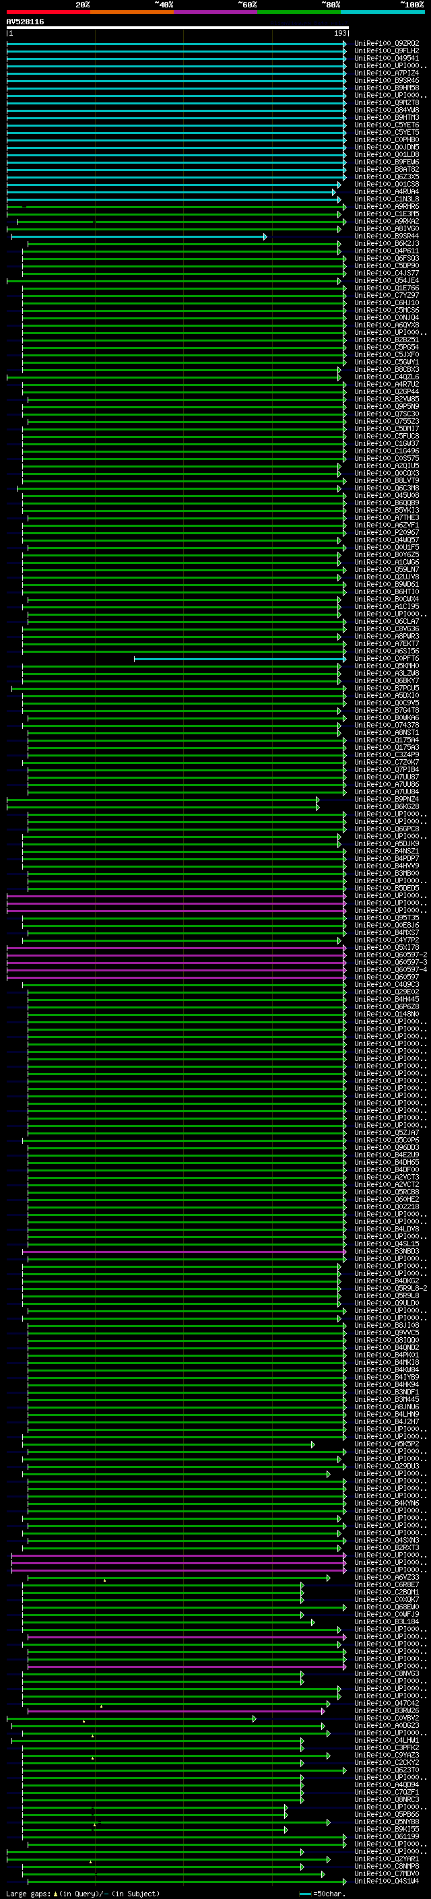The height and width of the screenshot is (1899, 431).
Task: Click the partial cyan bar for UniRef100_C0PFT6
Action: pyautogui.click(x=240, y=659)
